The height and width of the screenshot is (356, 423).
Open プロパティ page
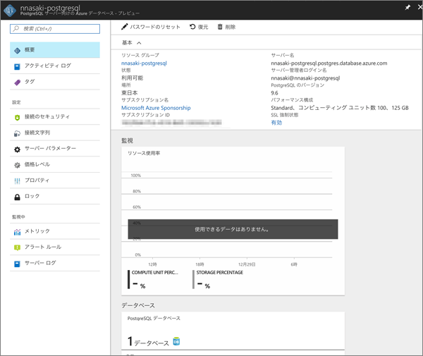(x=55, y=180)
